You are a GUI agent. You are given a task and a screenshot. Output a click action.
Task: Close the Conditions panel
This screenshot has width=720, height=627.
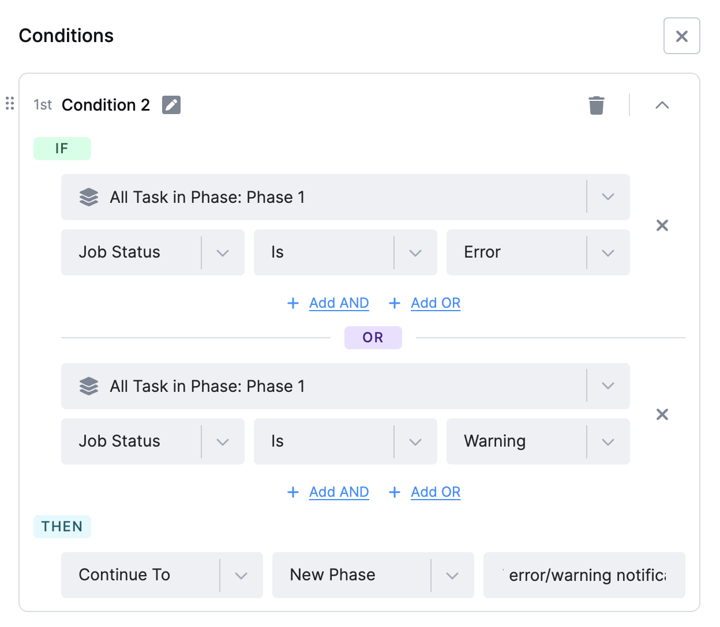tap(682, 36)
